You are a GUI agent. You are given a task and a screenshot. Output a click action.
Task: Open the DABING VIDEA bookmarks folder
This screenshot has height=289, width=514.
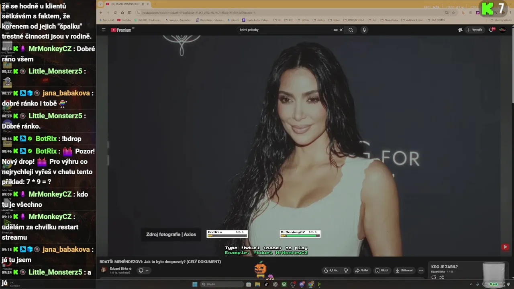point(354,20)
